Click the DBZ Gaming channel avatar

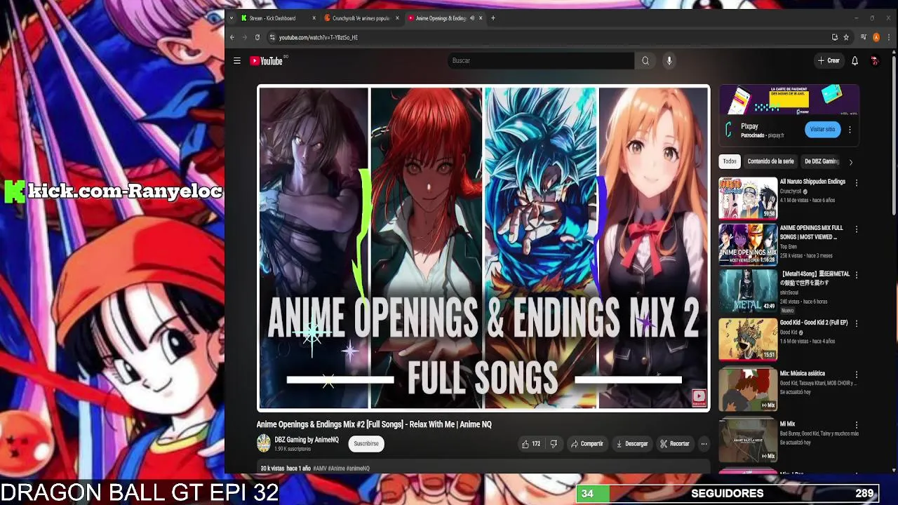tap(264, 443)
